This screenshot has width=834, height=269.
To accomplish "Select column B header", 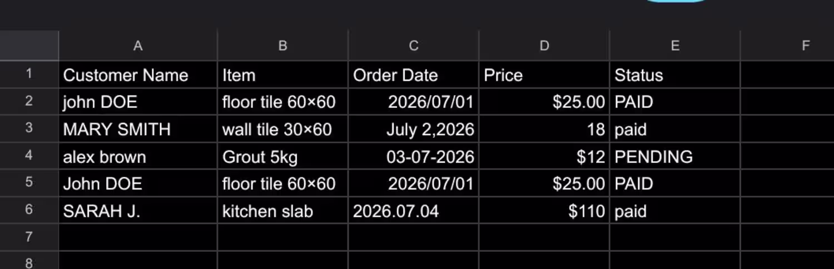I will [282, 46].
